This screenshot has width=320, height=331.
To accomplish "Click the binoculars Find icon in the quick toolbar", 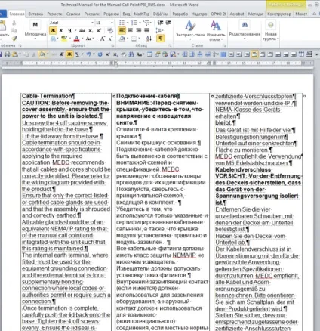I will click(x=131, y=54).
